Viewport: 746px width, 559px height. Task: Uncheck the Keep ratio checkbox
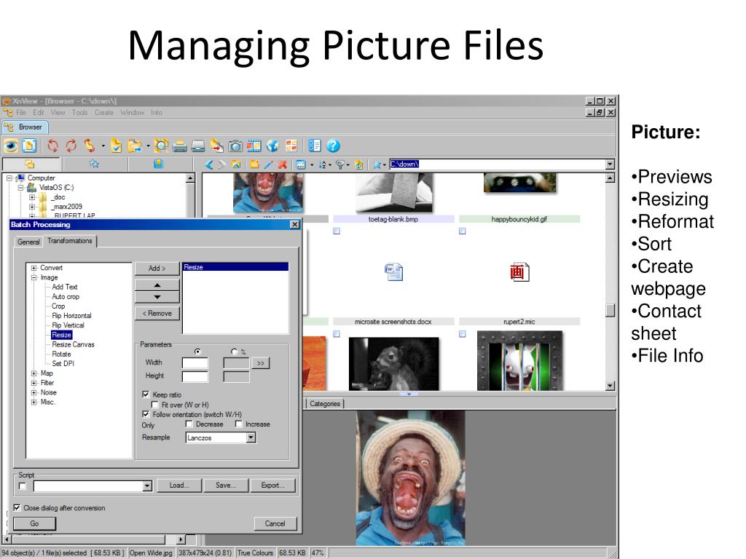click(146, 395)
